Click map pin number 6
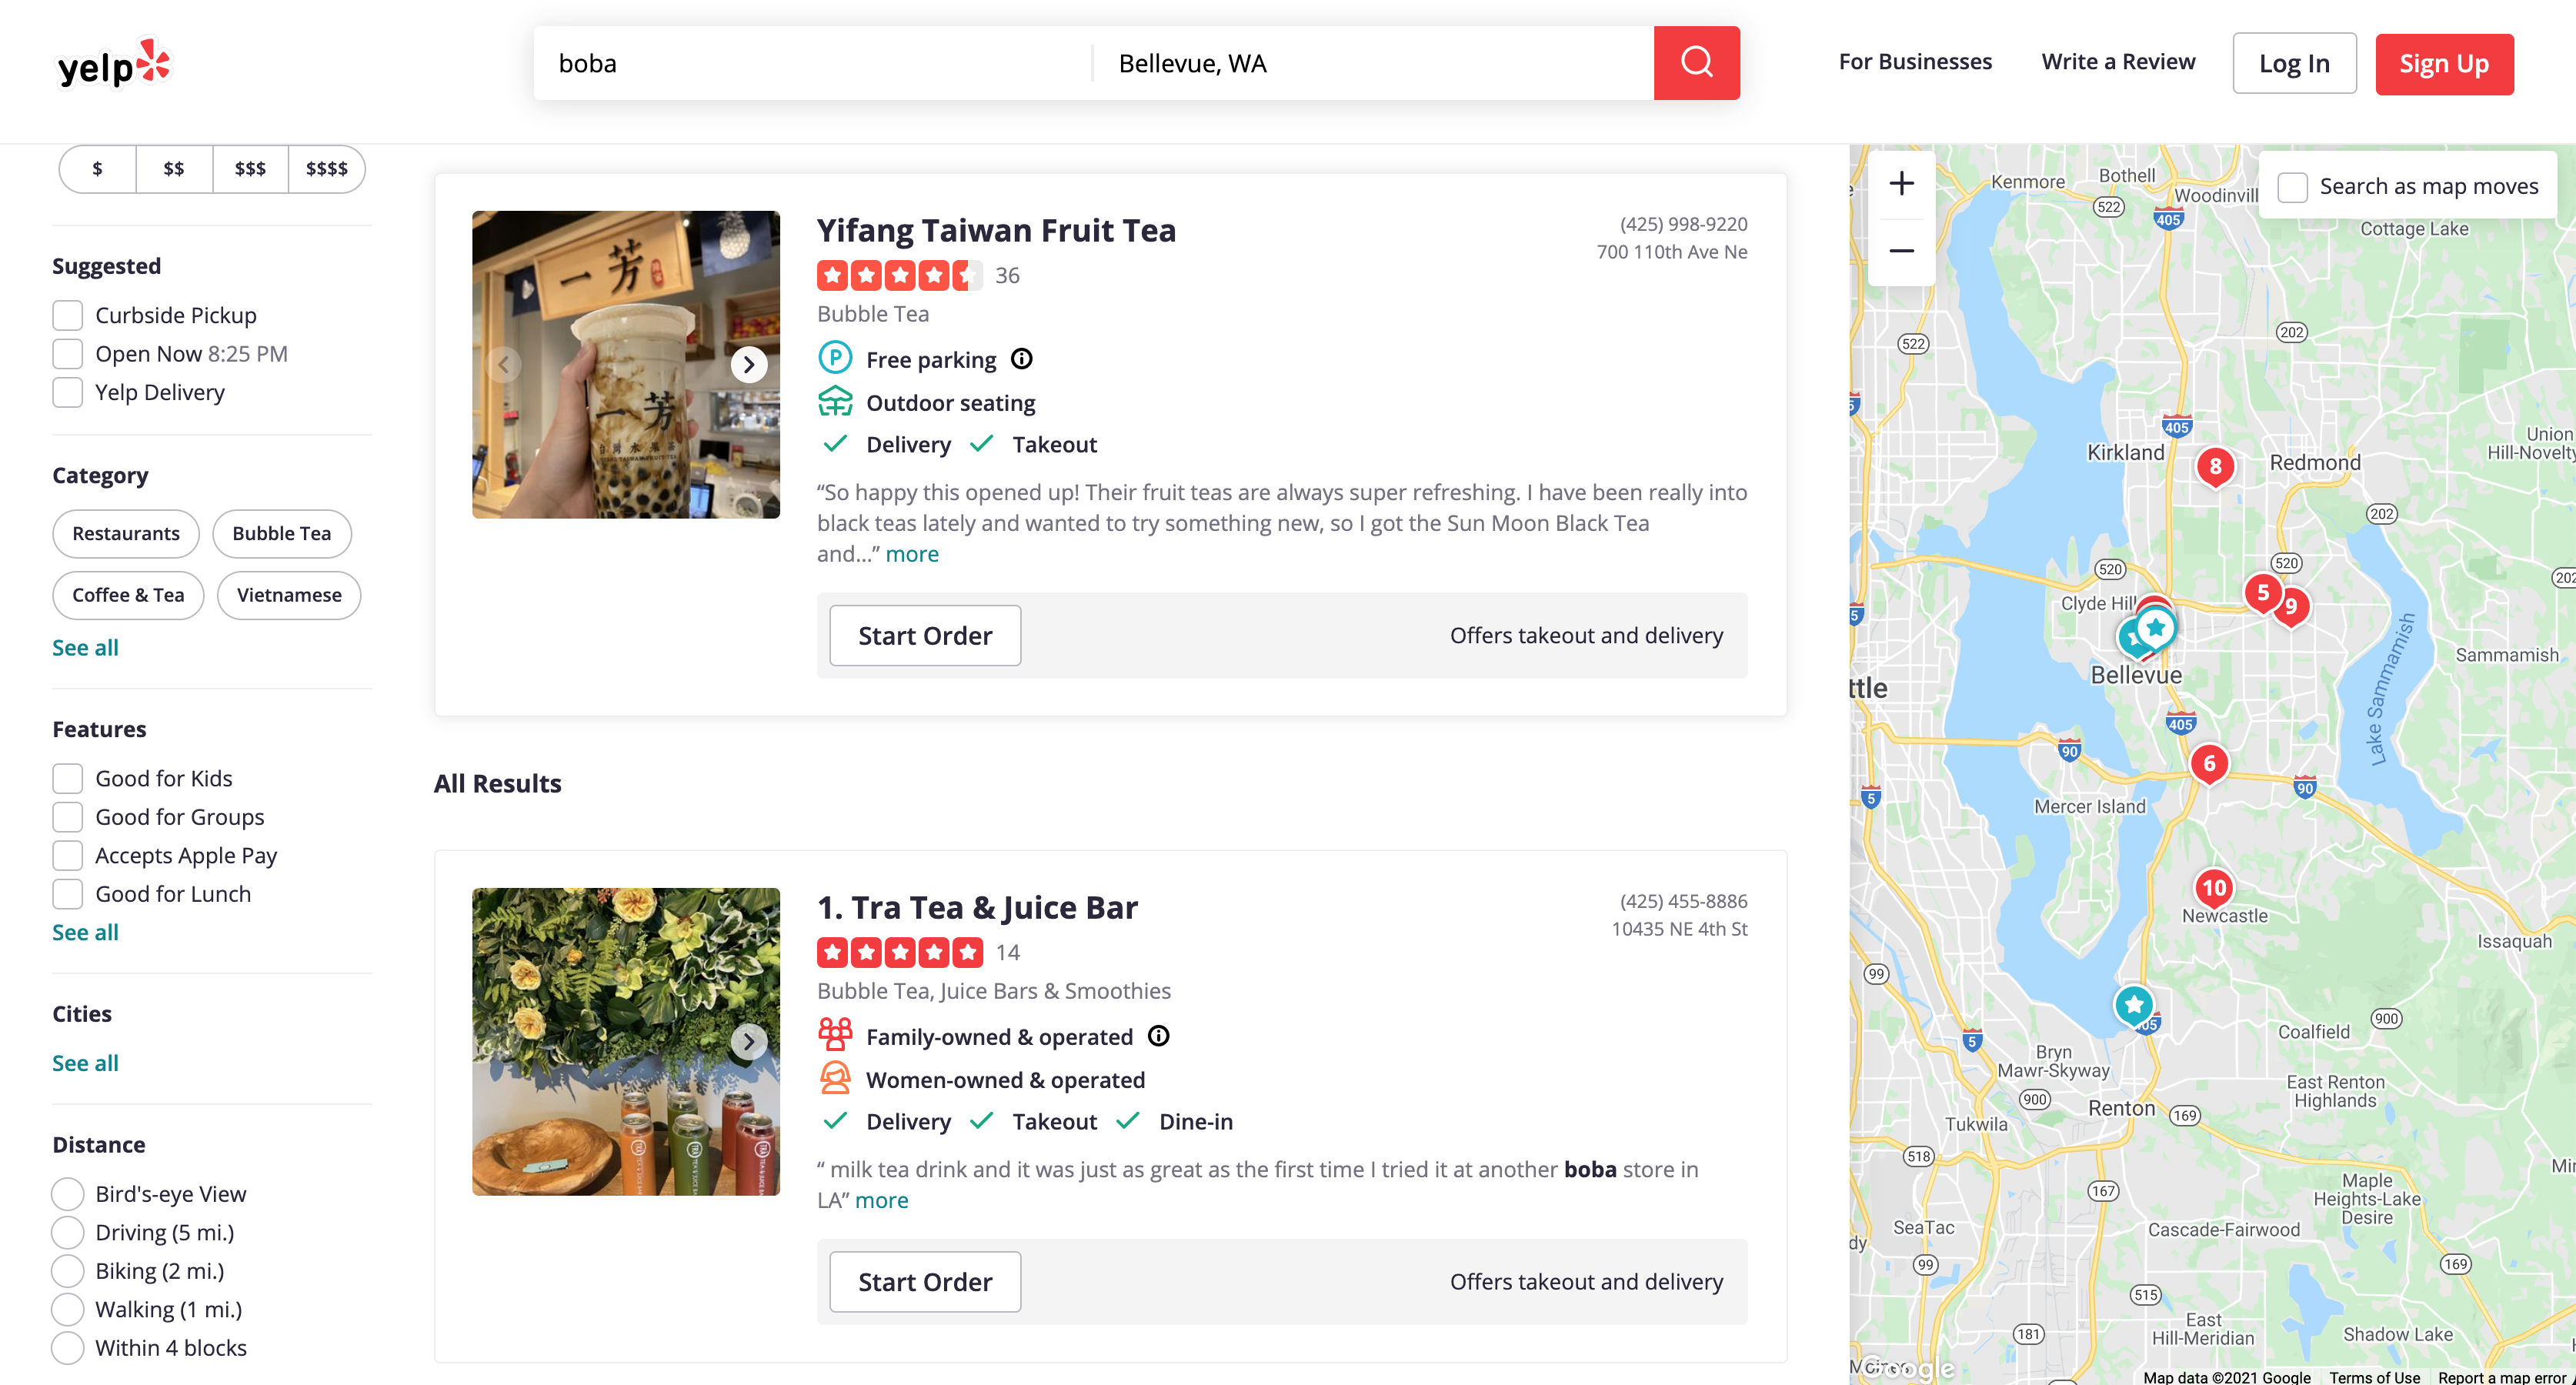 (x=2209, y=764)
